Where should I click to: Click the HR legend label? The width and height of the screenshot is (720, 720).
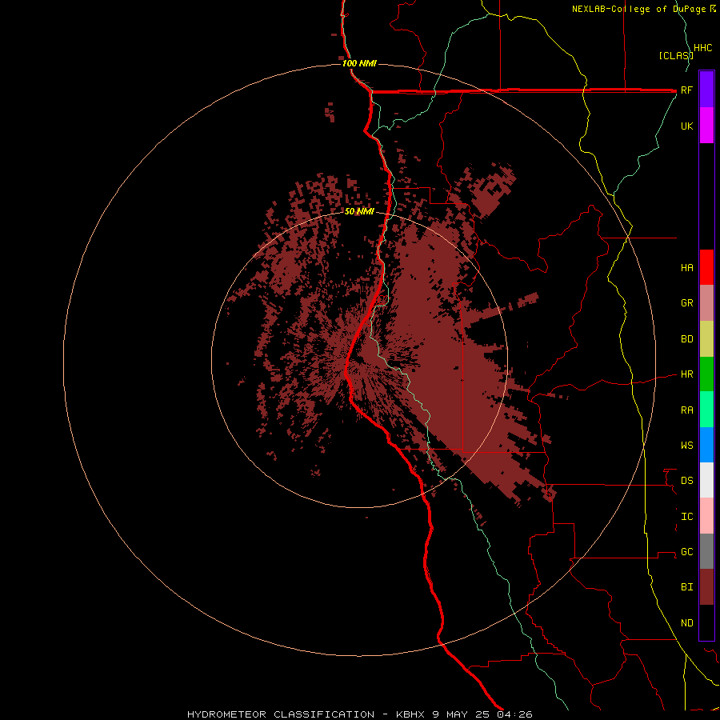[x=687, y=374]
